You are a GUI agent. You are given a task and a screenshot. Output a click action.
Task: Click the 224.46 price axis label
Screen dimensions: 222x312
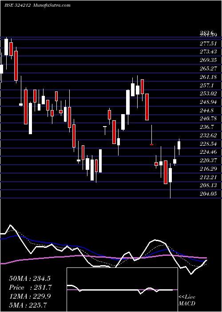tap(208, 152)
